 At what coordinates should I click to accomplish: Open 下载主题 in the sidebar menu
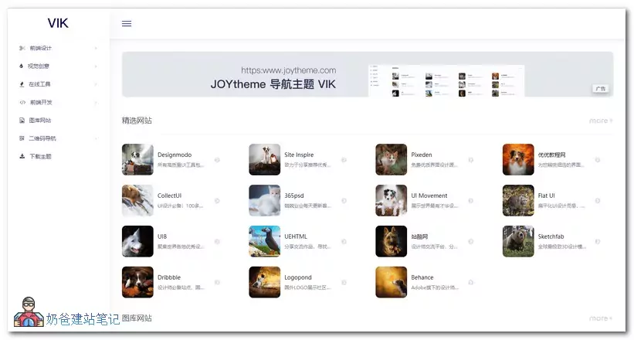[40, 156]
